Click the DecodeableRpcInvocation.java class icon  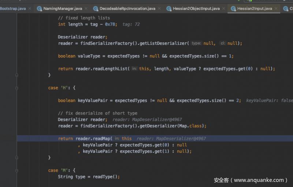tap(96, 8)
